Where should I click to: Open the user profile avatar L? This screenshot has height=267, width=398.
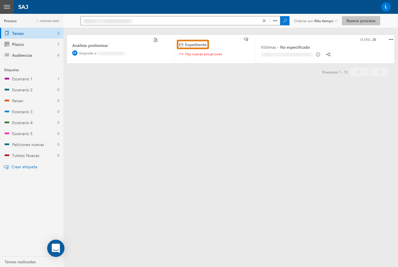coord(386,7)
